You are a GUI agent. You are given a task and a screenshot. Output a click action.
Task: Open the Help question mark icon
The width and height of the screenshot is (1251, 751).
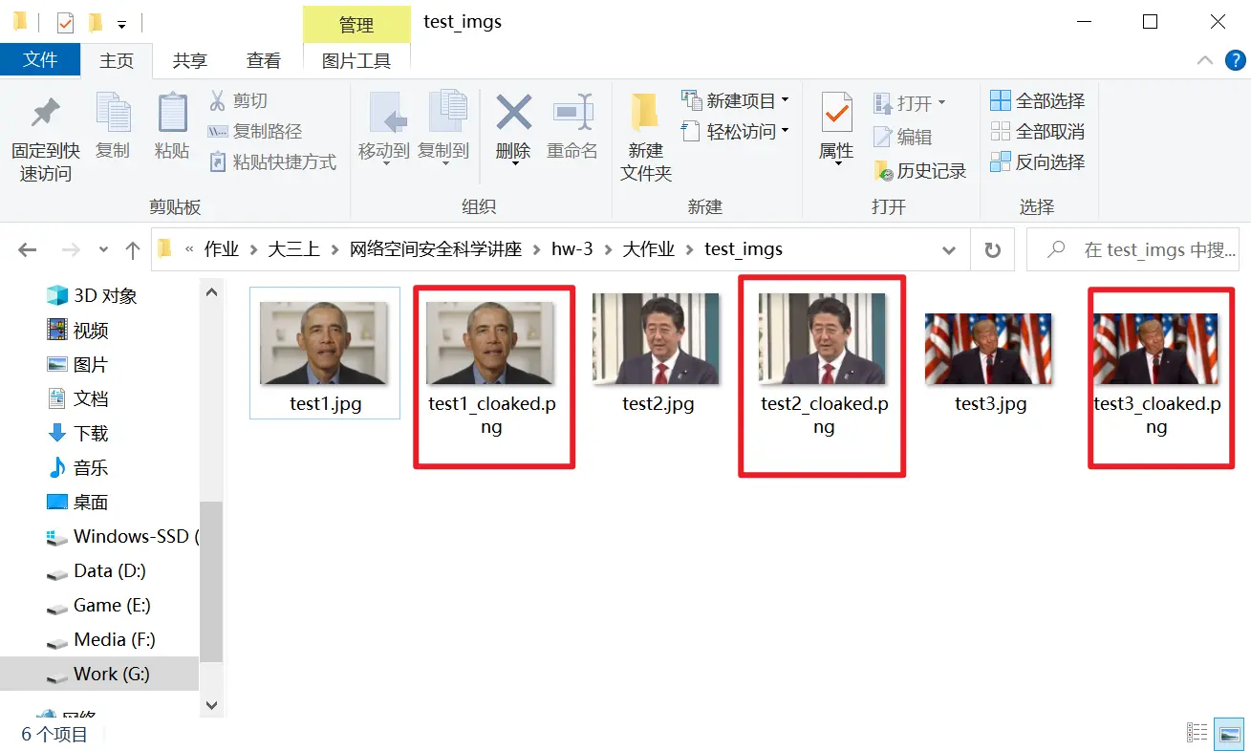click(1234, 60)
